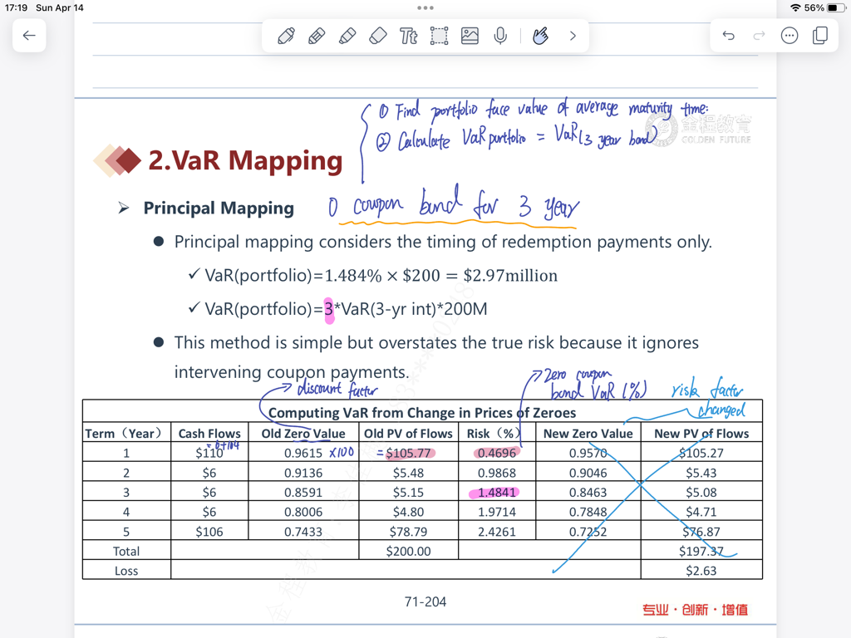Expand toolbar with the right chevron
Image resolution: width=851 pixels, height=638 pixels.
tap(573, 36)
